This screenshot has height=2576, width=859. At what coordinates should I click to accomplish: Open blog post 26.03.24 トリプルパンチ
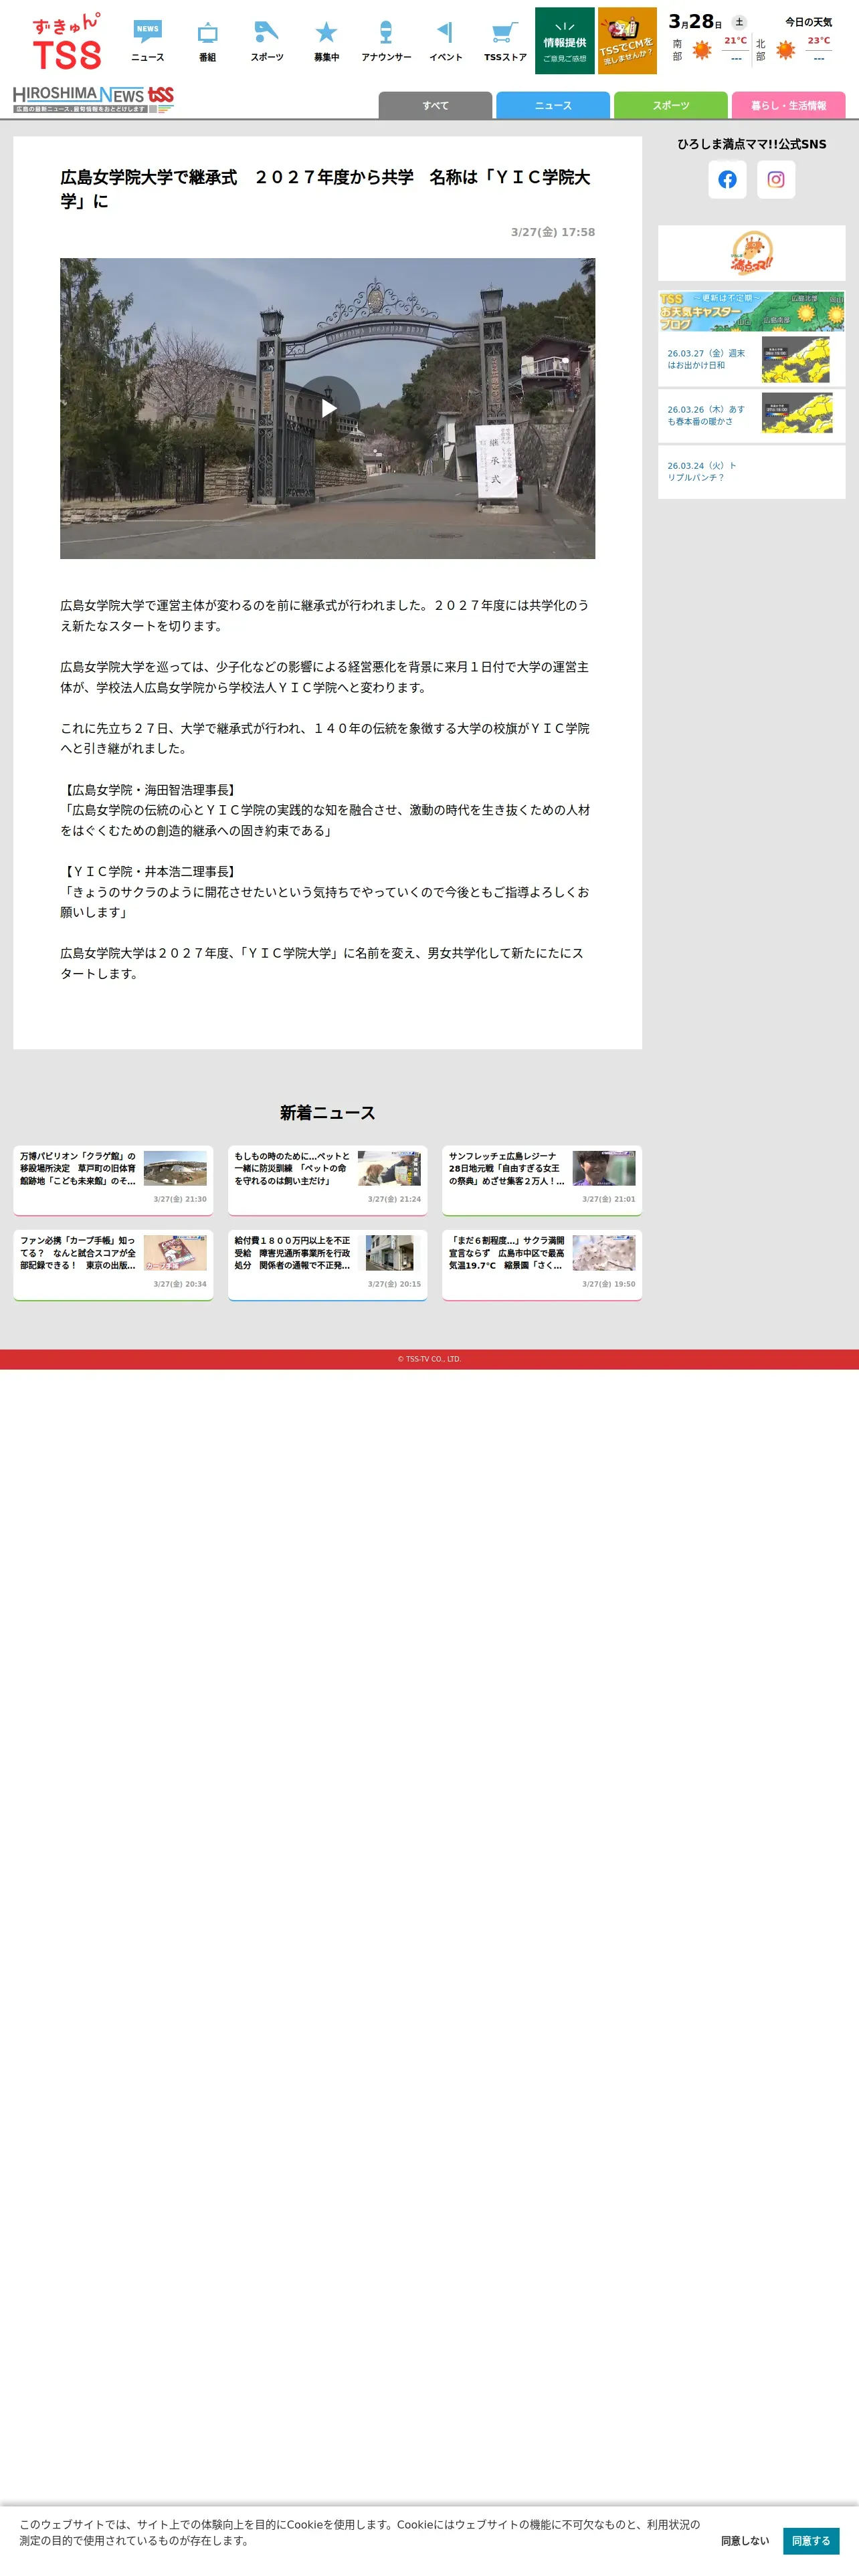702,472
